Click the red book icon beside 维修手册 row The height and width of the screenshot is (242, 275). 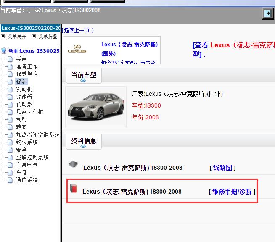click(x=74, y=189)
